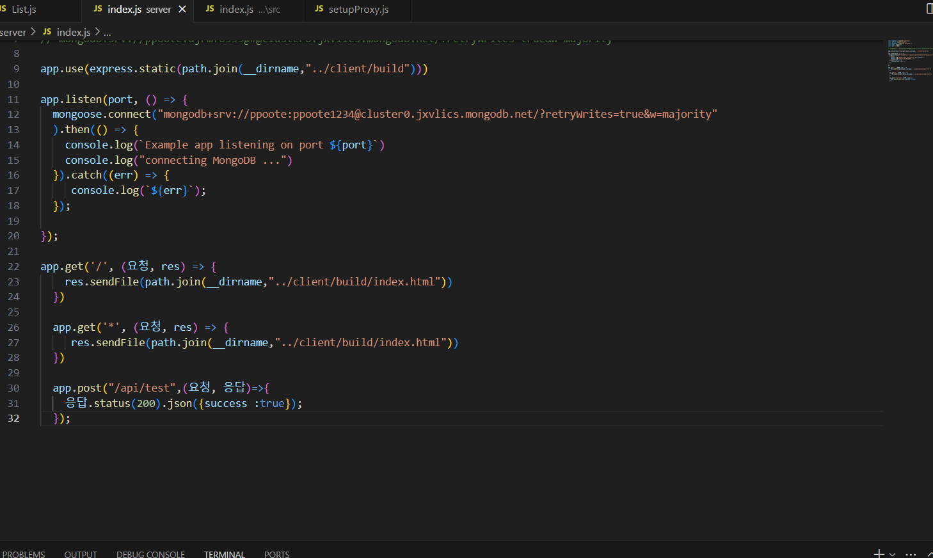This screenshot has width=933, height=558.
Task: Switch to the setupProxy.js tab
Action: [x=357, y=10]
